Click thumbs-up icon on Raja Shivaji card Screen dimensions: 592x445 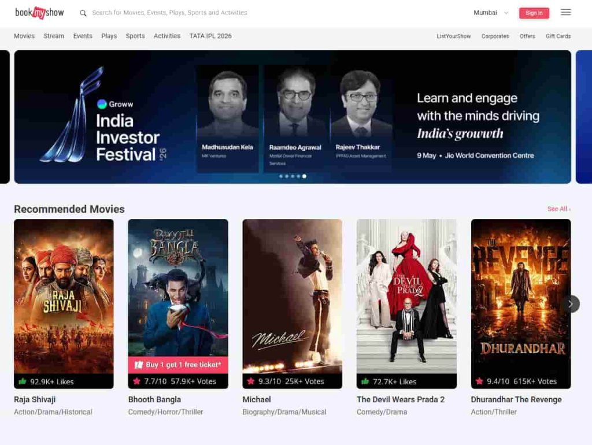click(x=23, y=381)
